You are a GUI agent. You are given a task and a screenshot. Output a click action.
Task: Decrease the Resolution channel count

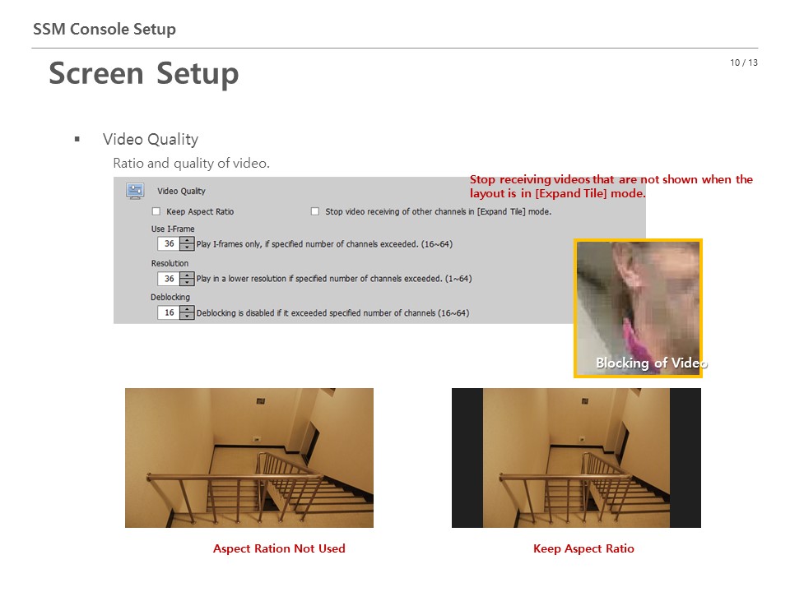point(187,282)
